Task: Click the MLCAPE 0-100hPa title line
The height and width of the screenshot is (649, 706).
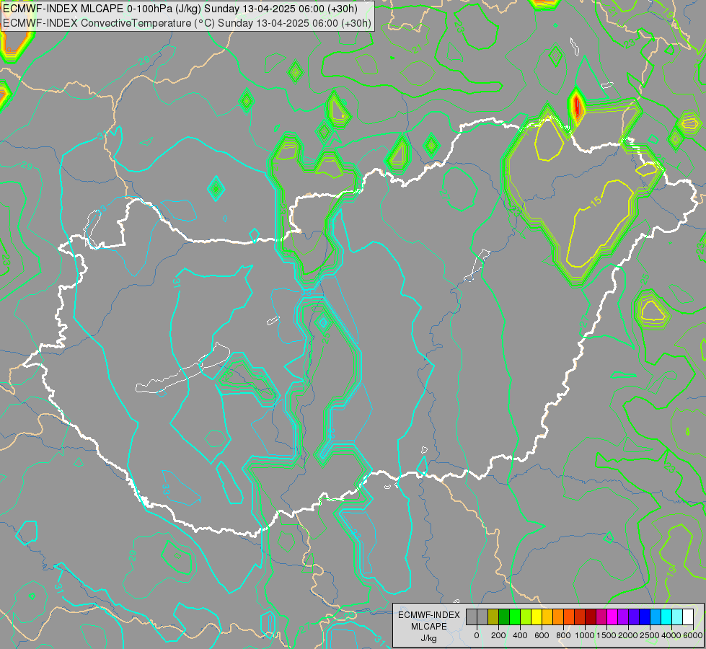Action: tap(180, 9)
